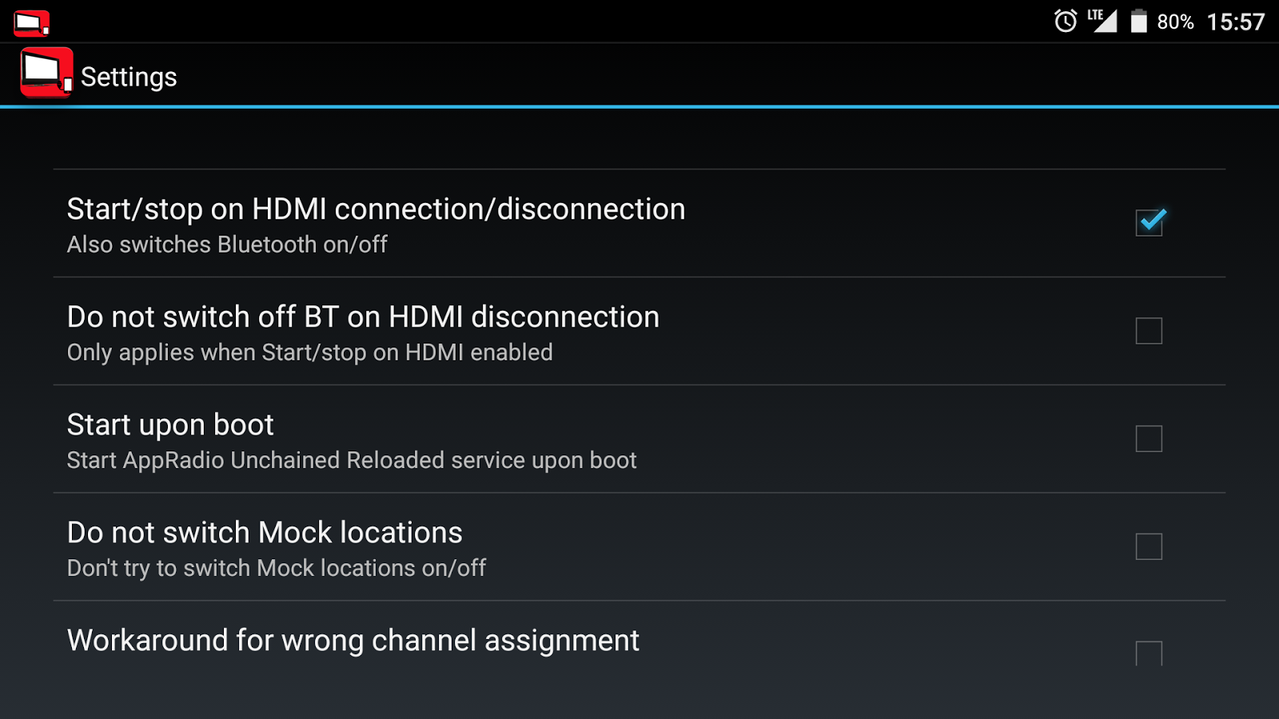Tap the notification icon in status bar
Viewport: 1279px width, 719px height.
pos(31,22)
